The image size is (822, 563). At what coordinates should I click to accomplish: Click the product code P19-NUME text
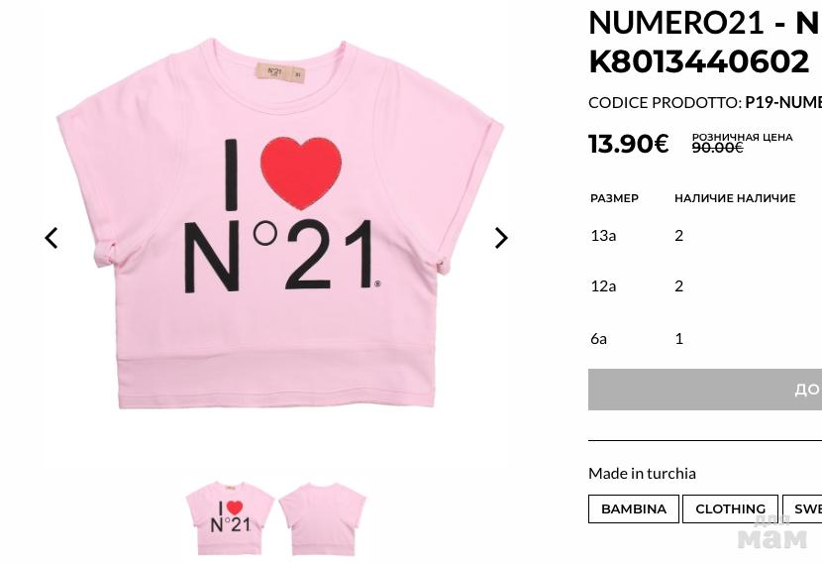pos(782,102)
